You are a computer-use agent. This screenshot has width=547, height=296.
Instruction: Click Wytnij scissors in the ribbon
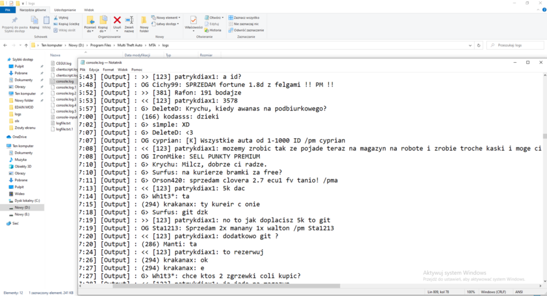61,18
